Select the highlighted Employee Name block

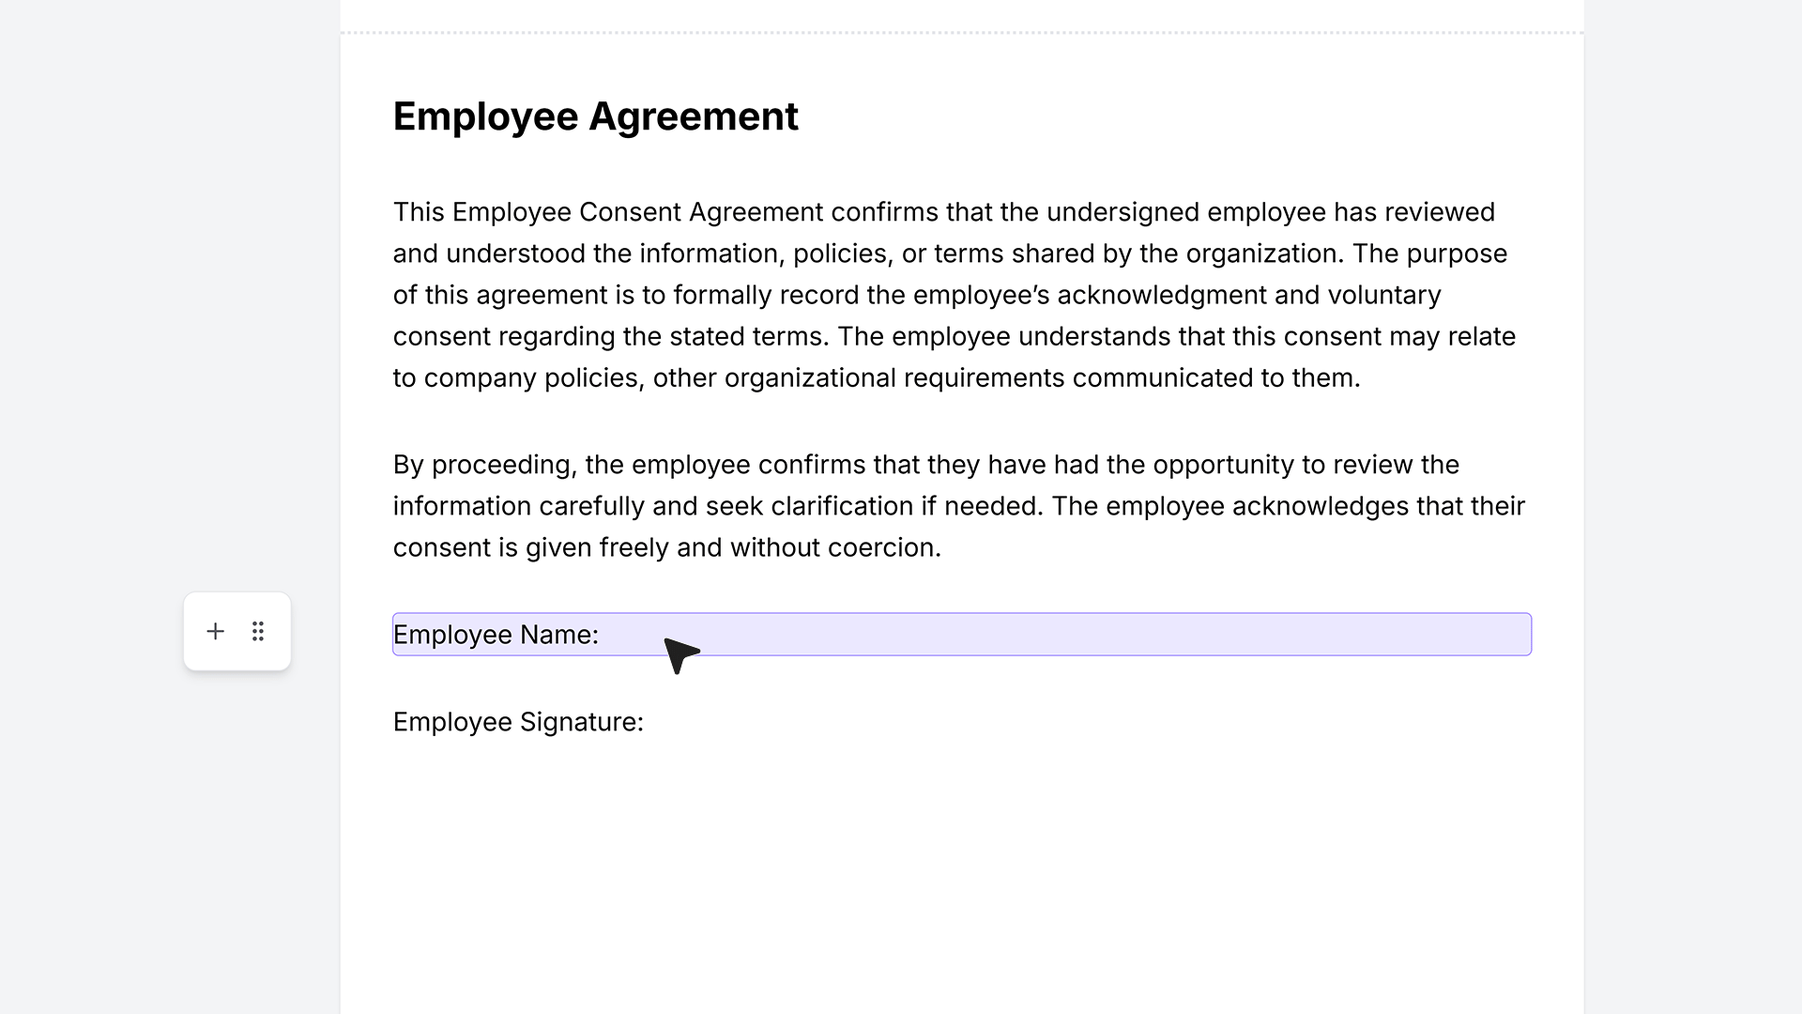(x=962, y=635)
